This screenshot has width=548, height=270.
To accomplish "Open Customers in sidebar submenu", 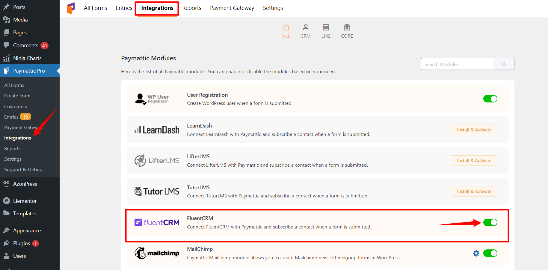I will pos(16,107).
